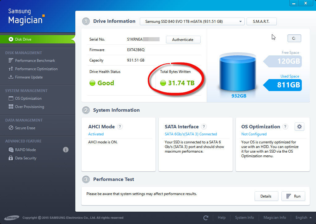Show help for AHCI Mode

click(120, 126)
